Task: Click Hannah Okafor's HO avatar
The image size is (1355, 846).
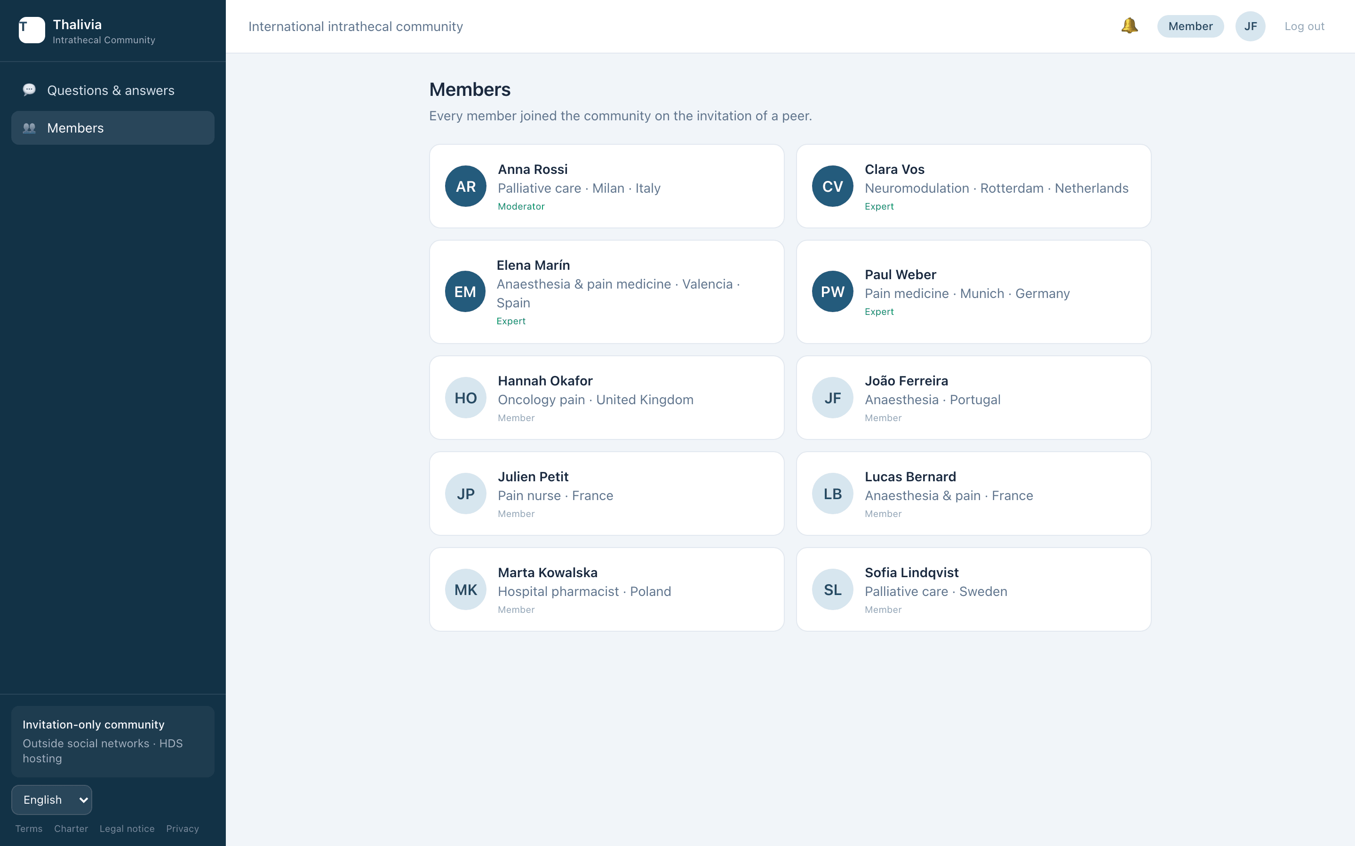Action: coord(465,398)
